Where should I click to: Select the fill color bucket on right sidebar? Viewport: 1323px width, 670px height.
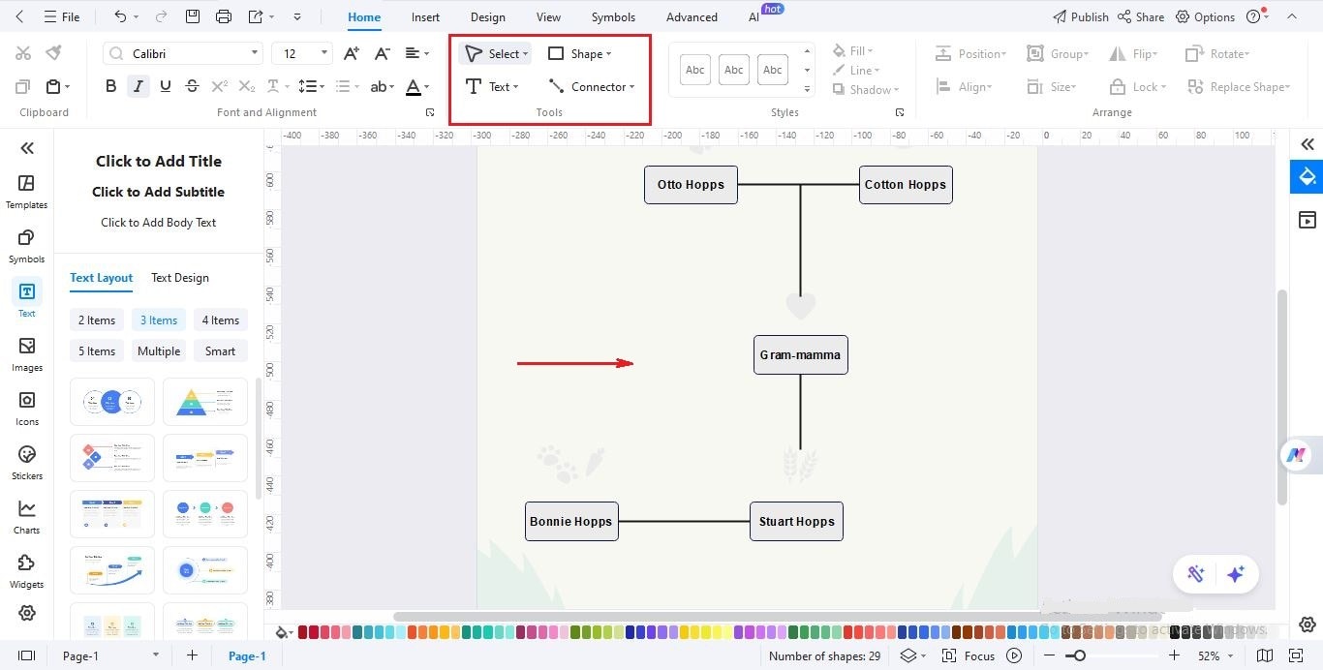click(1307, 177)
